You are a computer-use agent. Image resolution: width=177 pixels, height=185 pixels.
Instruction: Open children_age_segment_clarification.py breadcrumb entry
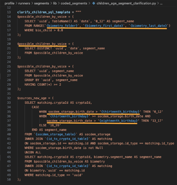click(126, 3)
